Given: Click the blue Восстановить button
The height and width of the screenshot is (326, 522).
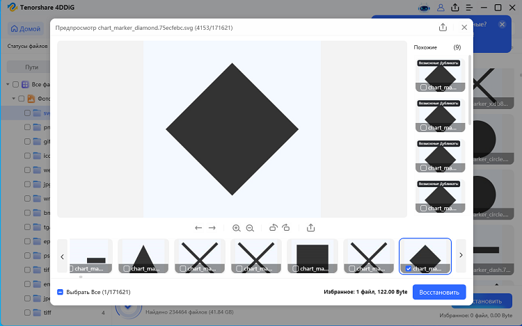Looking at the screenshot, I should click(439, 292).
